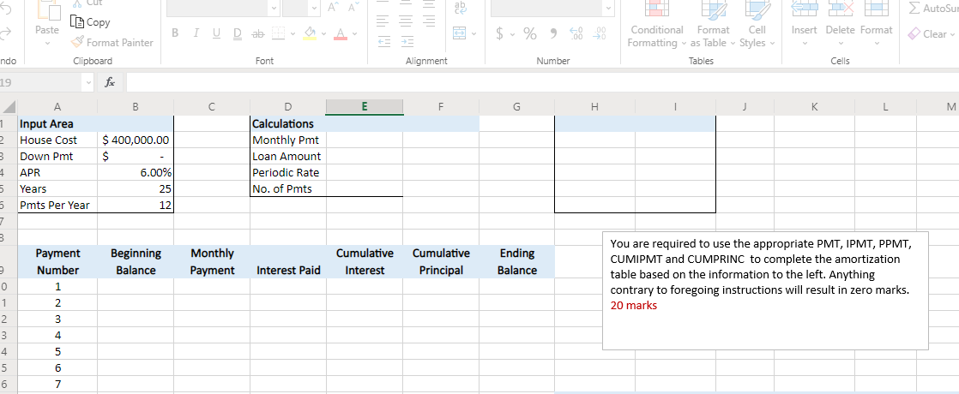Open the Font Color dropdown arrow
The image size is (959, 394).
[x=355, y=33]
